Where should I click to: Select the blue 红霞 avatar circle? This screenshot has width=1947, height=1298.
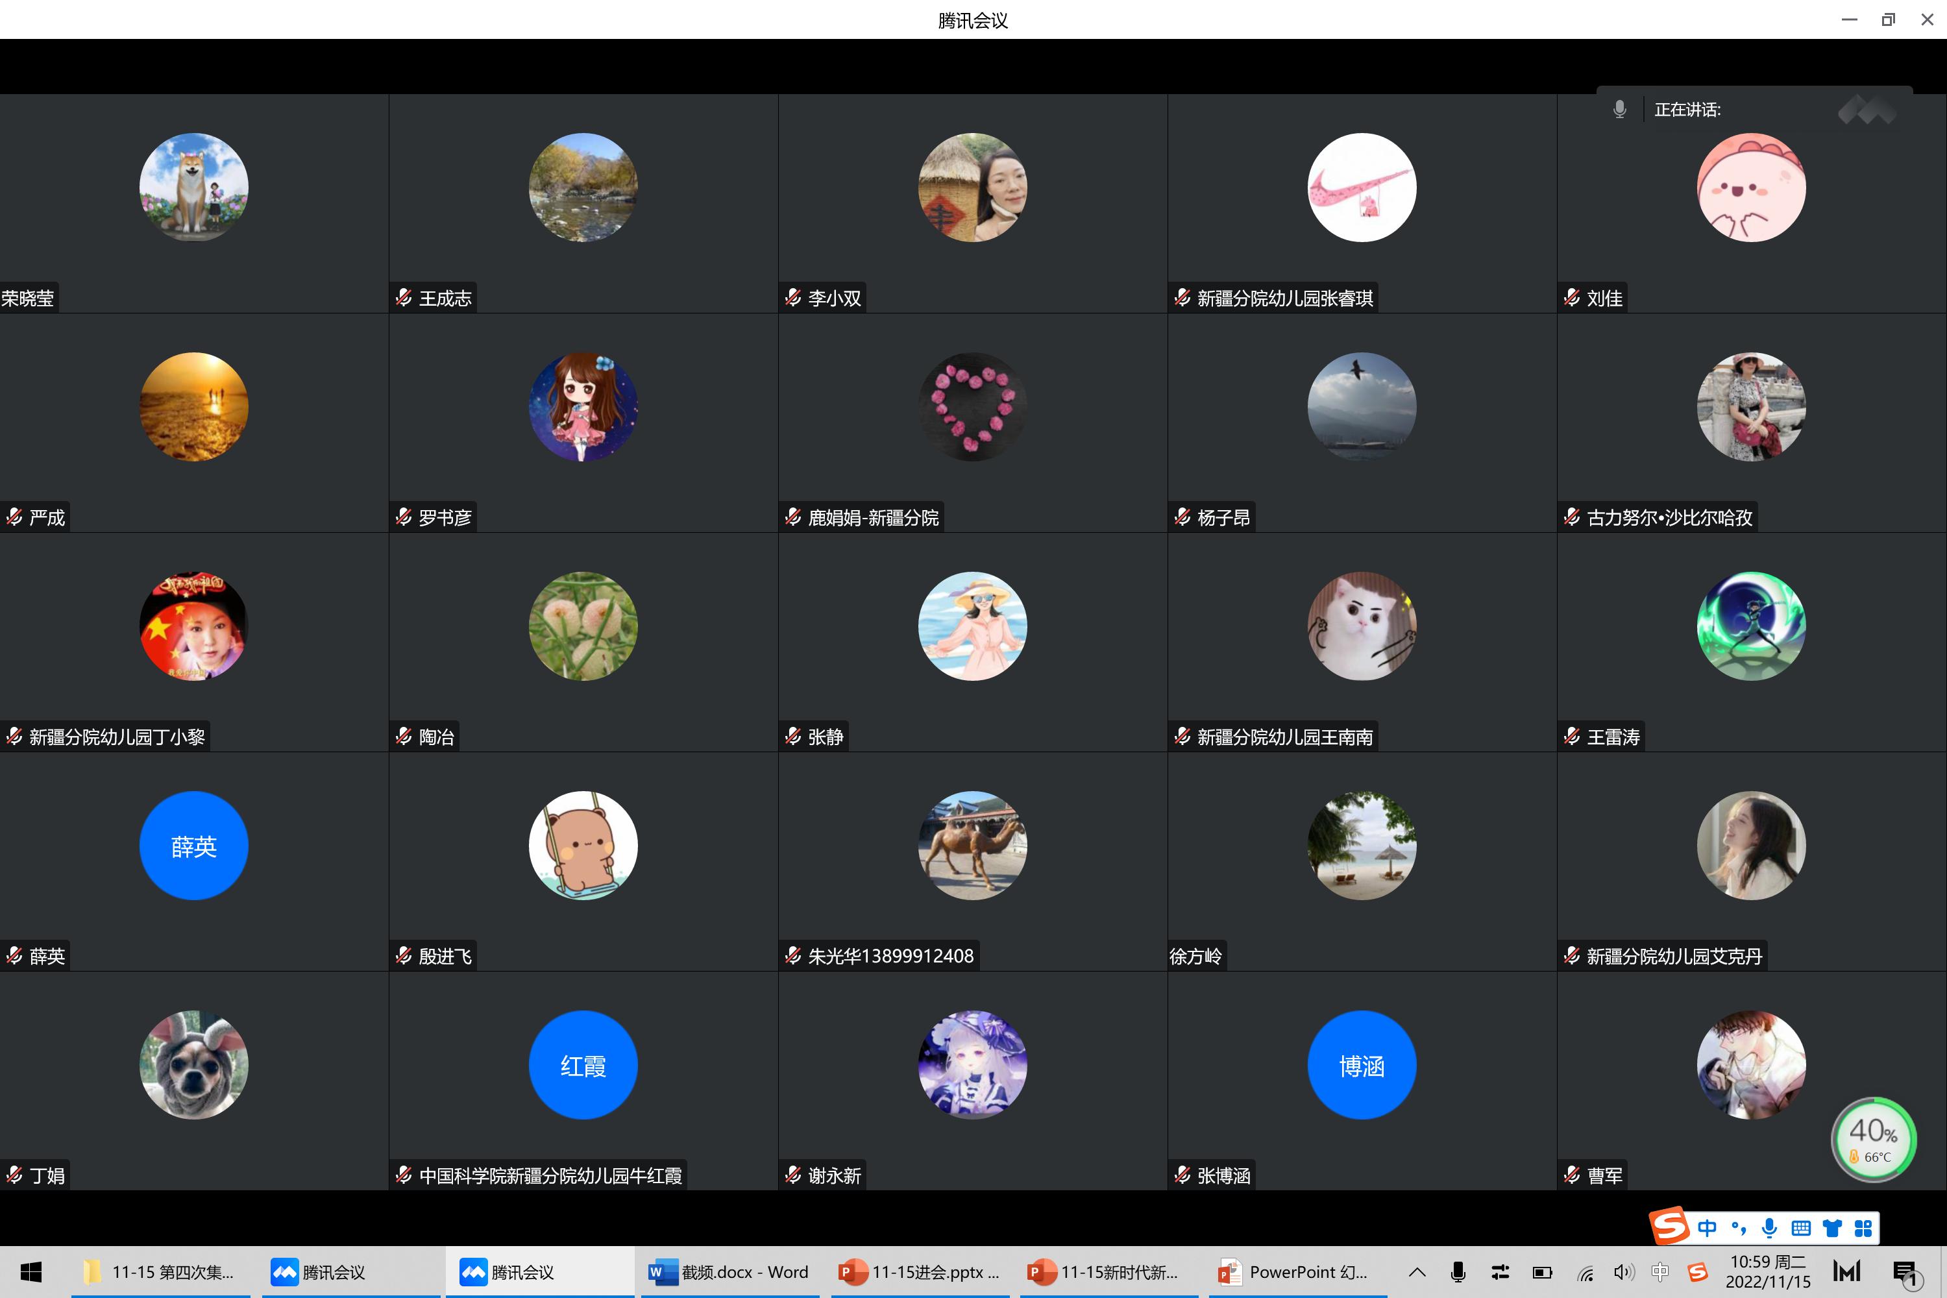click(583, 1064)
